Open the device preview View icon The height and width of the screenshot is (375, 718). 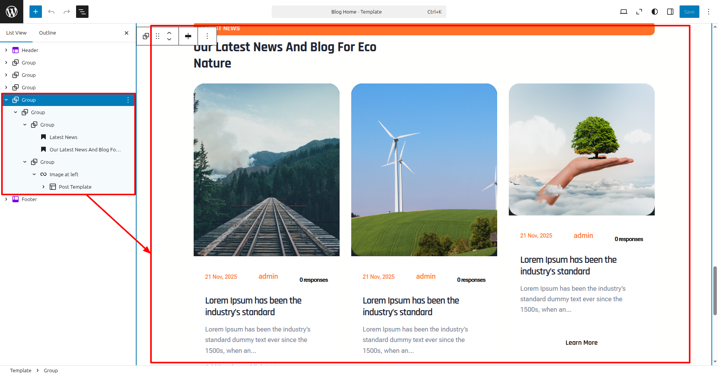coord(624,12)
